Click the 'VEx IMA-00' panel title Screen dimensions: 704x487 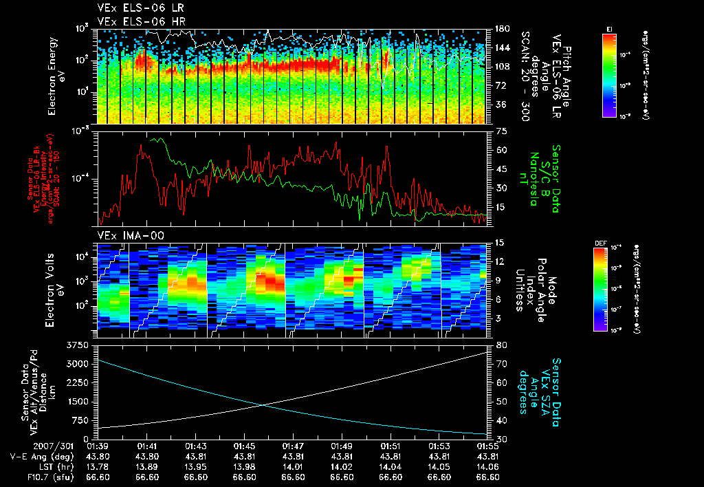coord(131,235)
